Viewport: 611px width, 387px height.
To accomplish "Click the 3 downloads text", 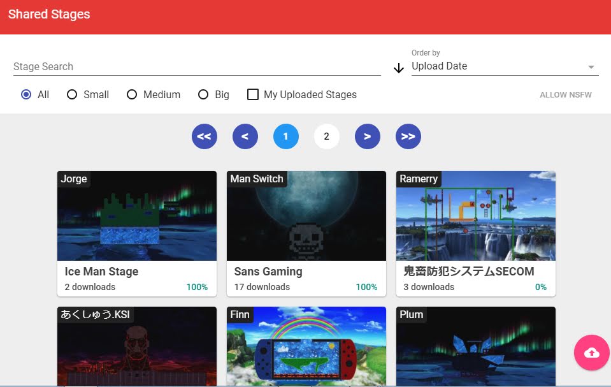I will (429, 287).
